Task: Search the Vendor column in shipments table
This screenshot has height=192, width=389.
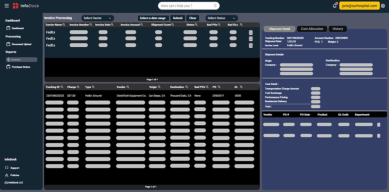Action: [x=128, y=87]
